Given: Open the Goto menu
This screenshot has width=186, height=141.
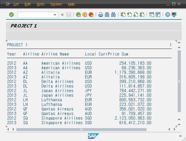Looking at the screenshot, I should click(40, 4).
